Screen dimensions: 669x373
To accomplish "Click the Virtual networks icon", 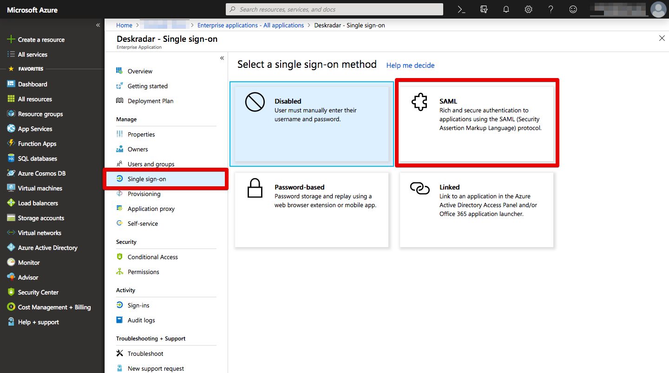I will click(11, 233).
